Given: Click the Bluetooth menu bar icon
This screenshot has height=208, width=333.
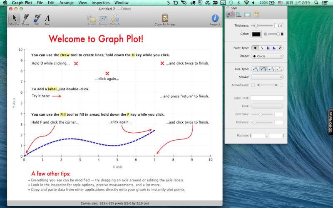Looking at the screenshot, I should pos(239,2).
